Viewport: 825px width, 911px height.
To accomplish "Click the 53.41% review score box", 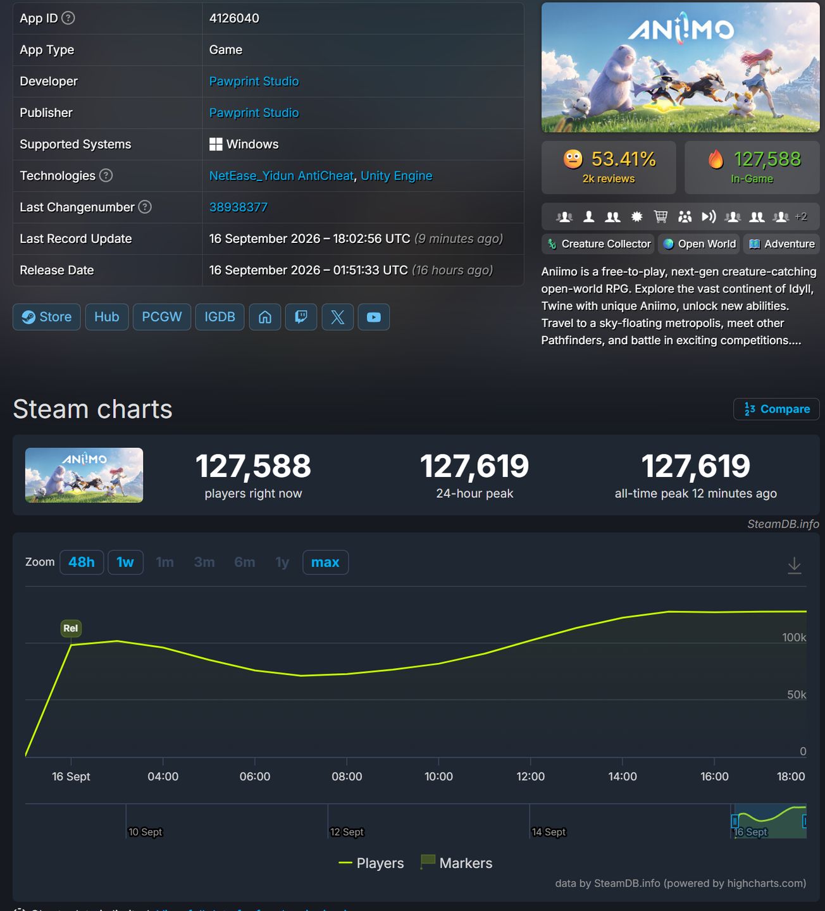I will (609, 167).
